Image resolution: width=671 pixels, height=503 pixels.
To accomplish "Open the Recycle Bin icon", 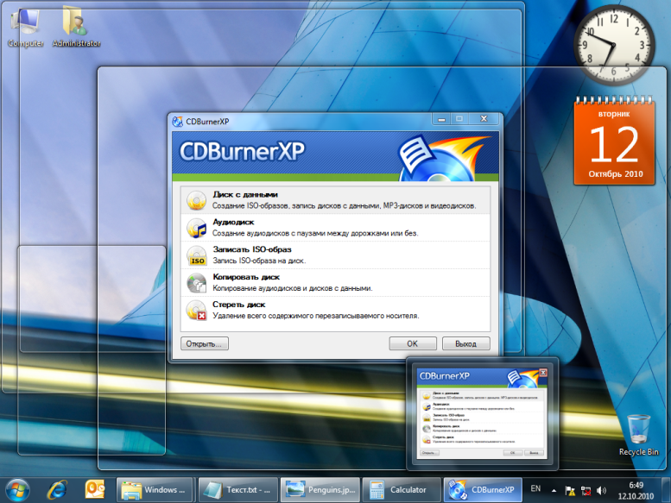I will tap(638, 435).
